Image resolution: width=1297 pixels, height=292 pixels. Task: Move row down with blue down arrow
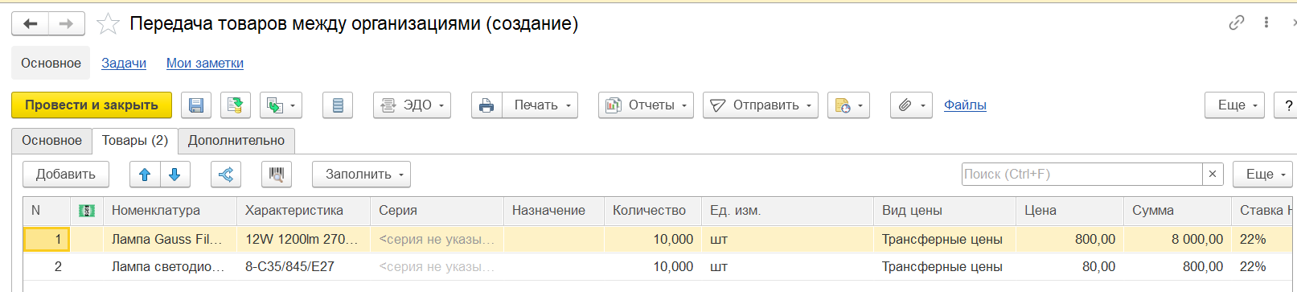tap(175, 175)
